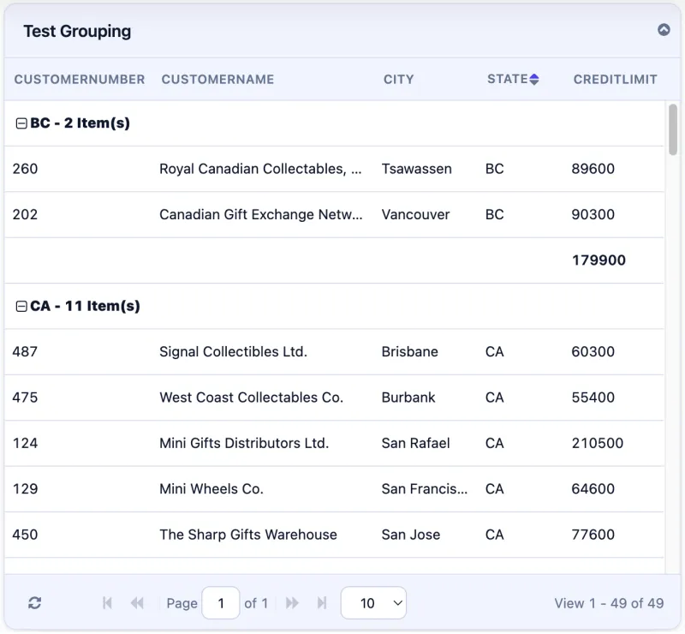Click Mini Wheels Co. customer name
The width and height of the screenshot is (685, 634).
[211, 489]
